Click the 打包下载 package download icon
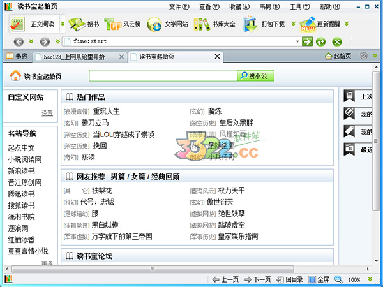The image size is (383, 287). point(250,24)
